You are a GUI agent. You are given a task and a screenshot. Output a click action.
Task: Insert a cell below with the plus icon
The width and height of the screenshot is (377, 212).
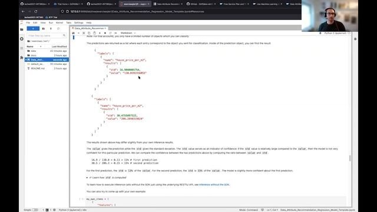[x=78, y=33]
